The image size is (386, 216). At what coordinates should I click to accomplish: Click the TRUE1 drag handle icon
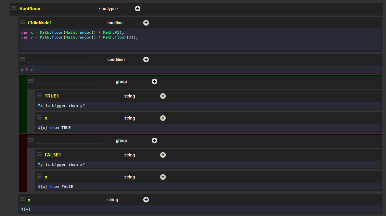(39, 96)
